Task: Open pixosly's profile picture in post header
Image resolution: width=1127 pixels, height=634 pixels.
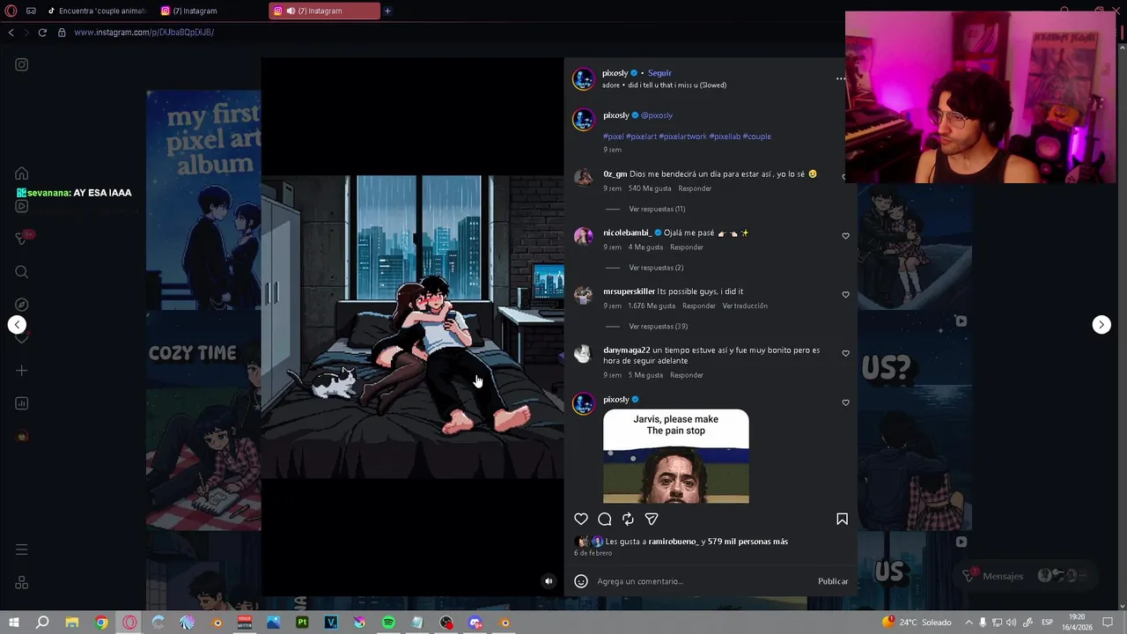Action: [x=583, y=78]
